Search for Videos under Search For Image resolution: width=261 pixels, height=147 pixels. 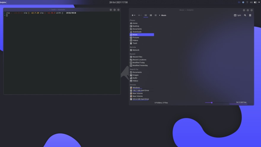coord(142,81)
